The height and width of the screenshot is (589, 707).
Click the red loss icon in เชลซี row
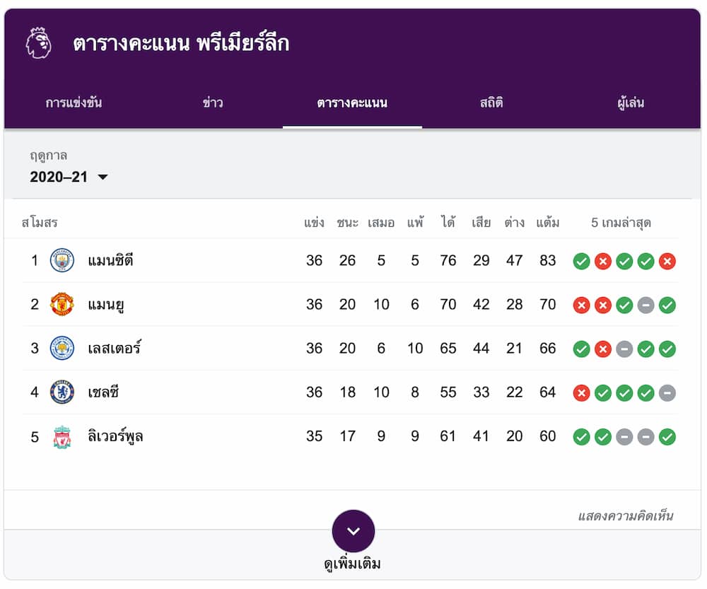[581, 393]
